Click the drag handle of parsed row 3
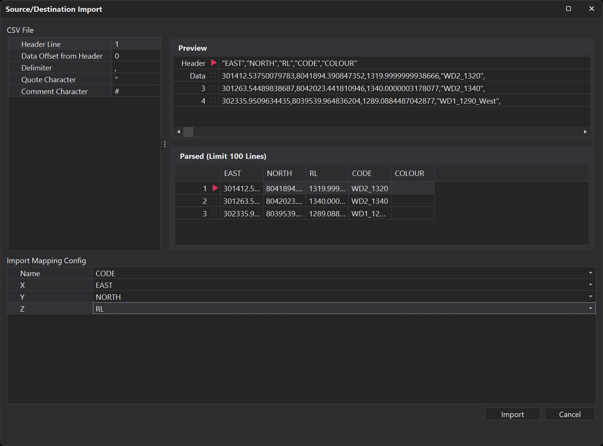The image size is (603, 446). 215,213
